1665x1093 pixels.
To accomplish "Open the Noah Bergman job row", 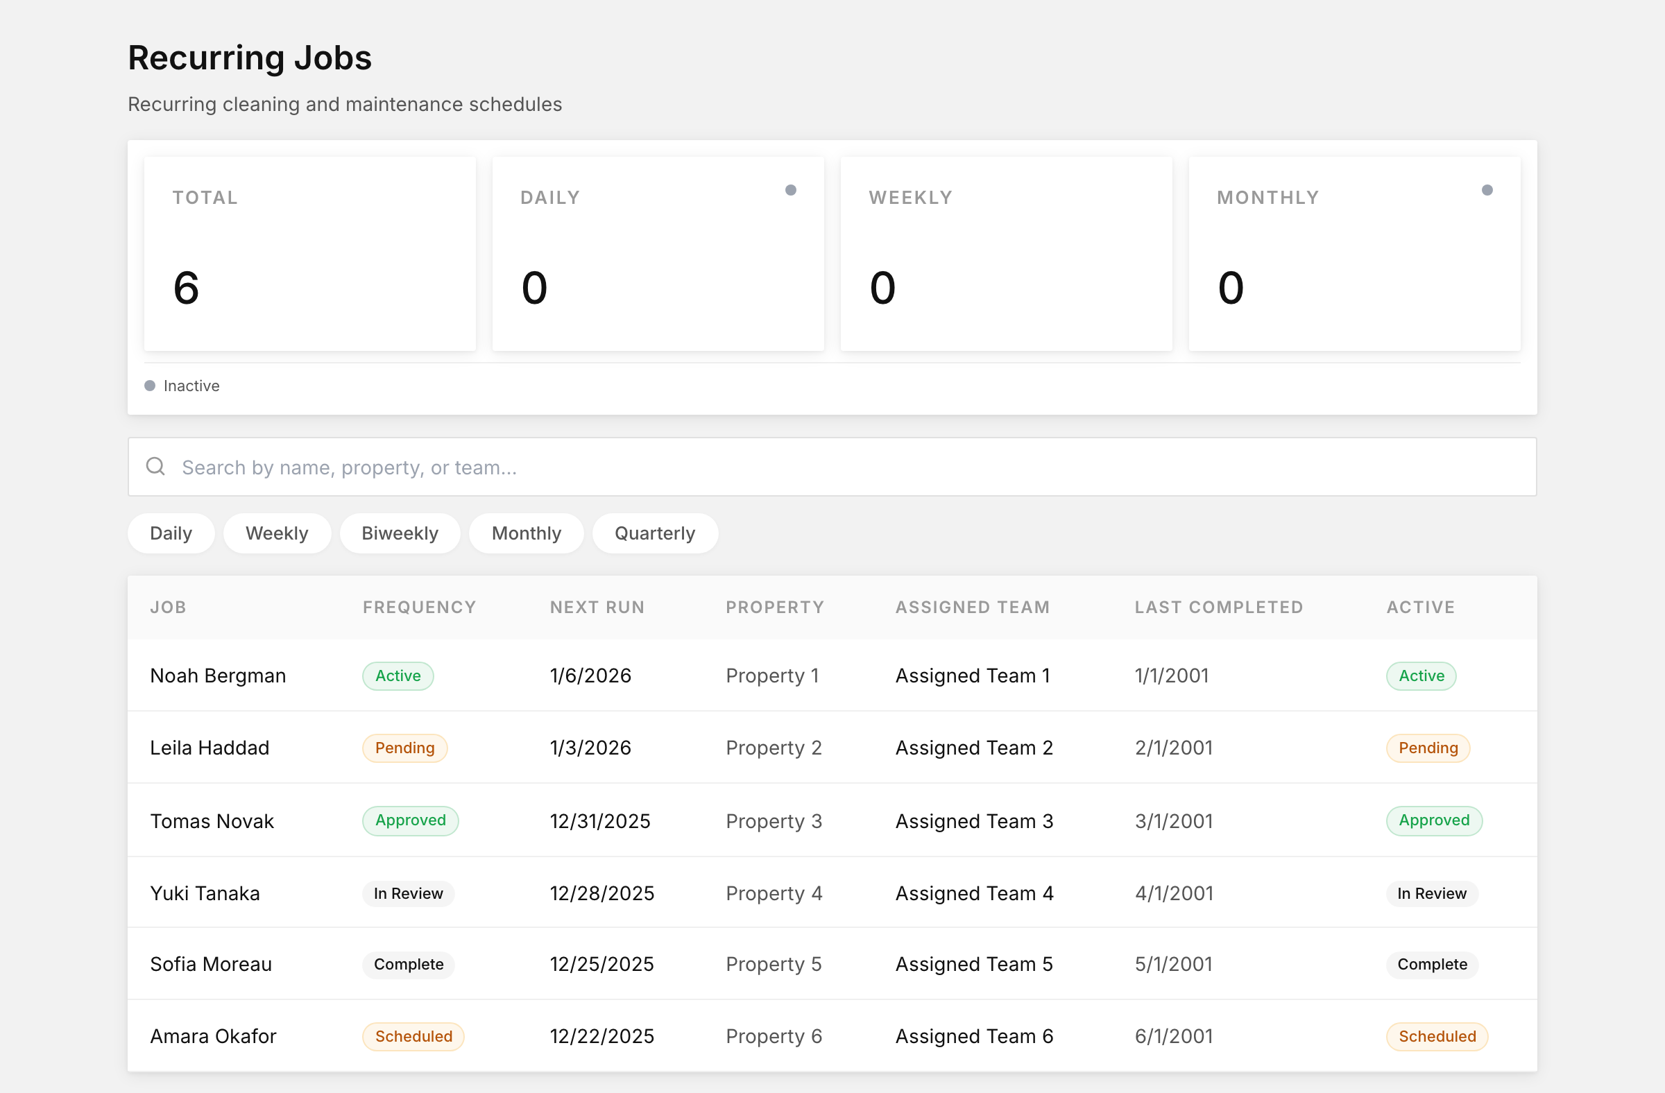I will click(x=832, y=675).
